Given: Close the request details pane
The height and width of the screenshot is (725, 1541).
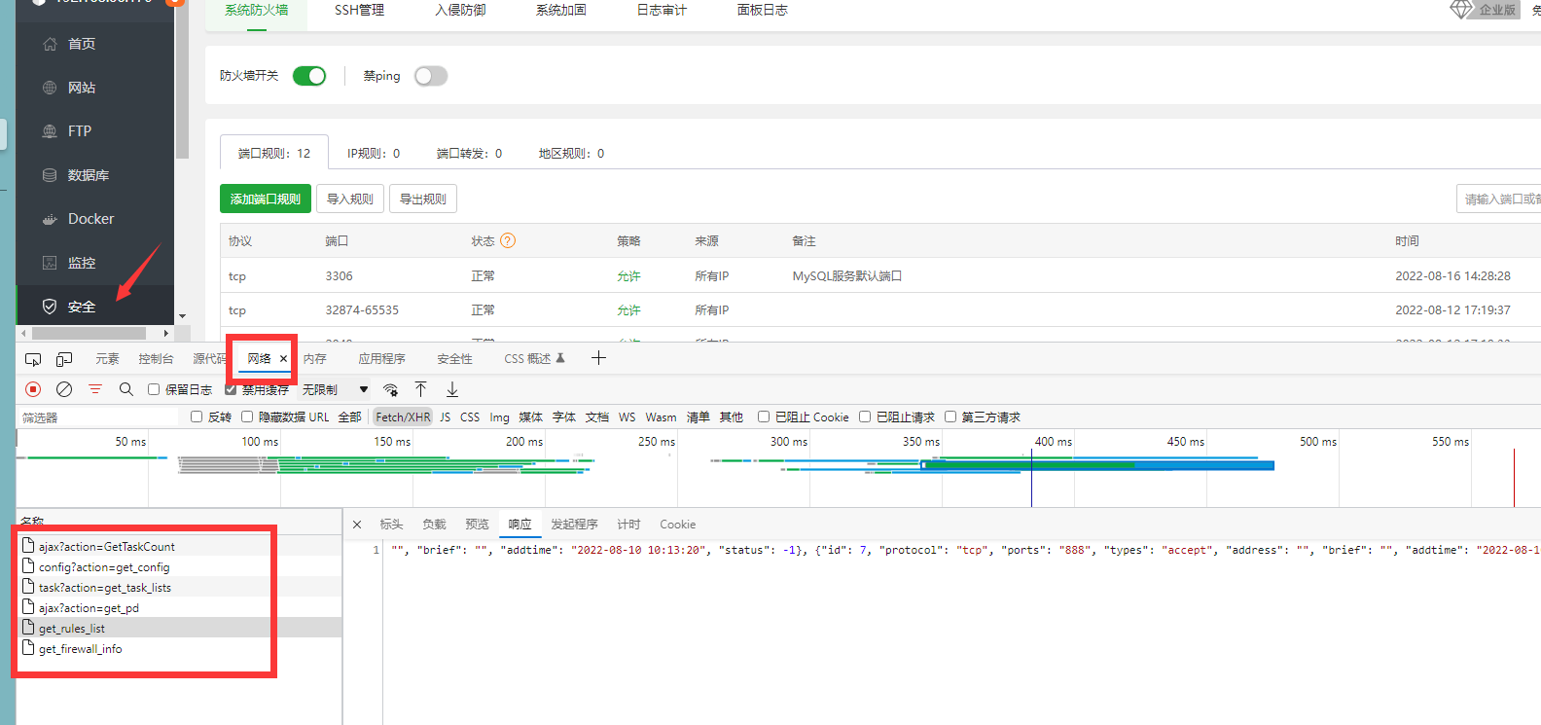Looking at the screenshot, I should [x=357, y=525].
